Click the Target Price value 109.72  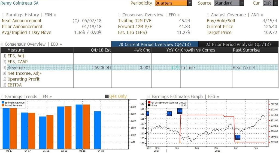click(x=270, y=33)
